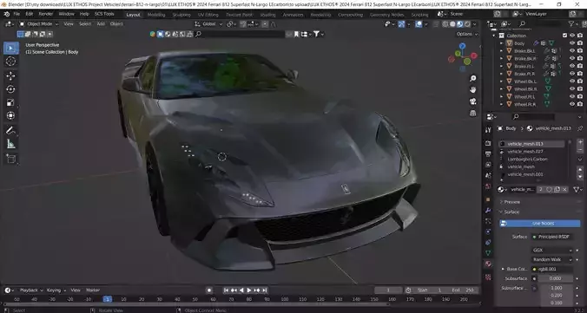Add a material slot with plus button
The height and width of the screenshot is (313, 587).
pyautogui.click(x=580, y=142)
